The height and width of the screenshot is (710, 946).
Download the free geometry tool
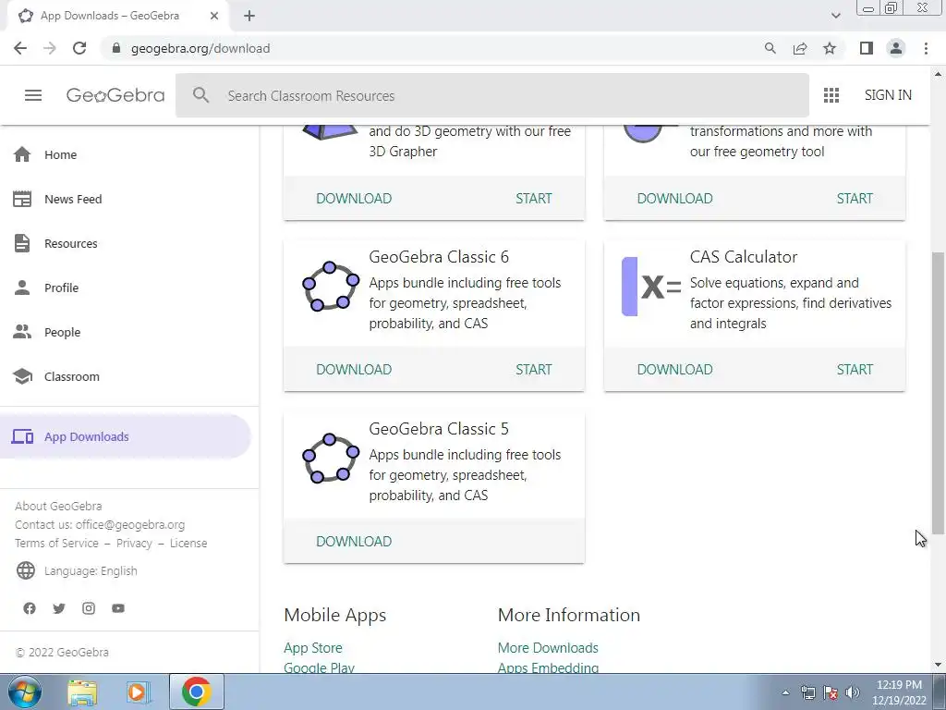click(674, 198)
